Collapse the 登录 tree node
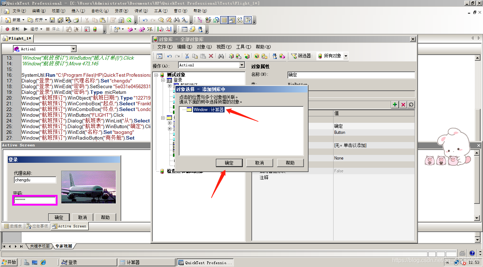483x267 pixels. [x=163, y=80]
